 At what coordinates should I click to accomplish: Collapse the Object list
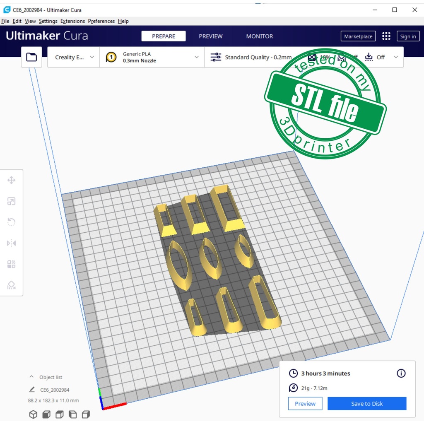pyautogui.click(x=31, y=377)
